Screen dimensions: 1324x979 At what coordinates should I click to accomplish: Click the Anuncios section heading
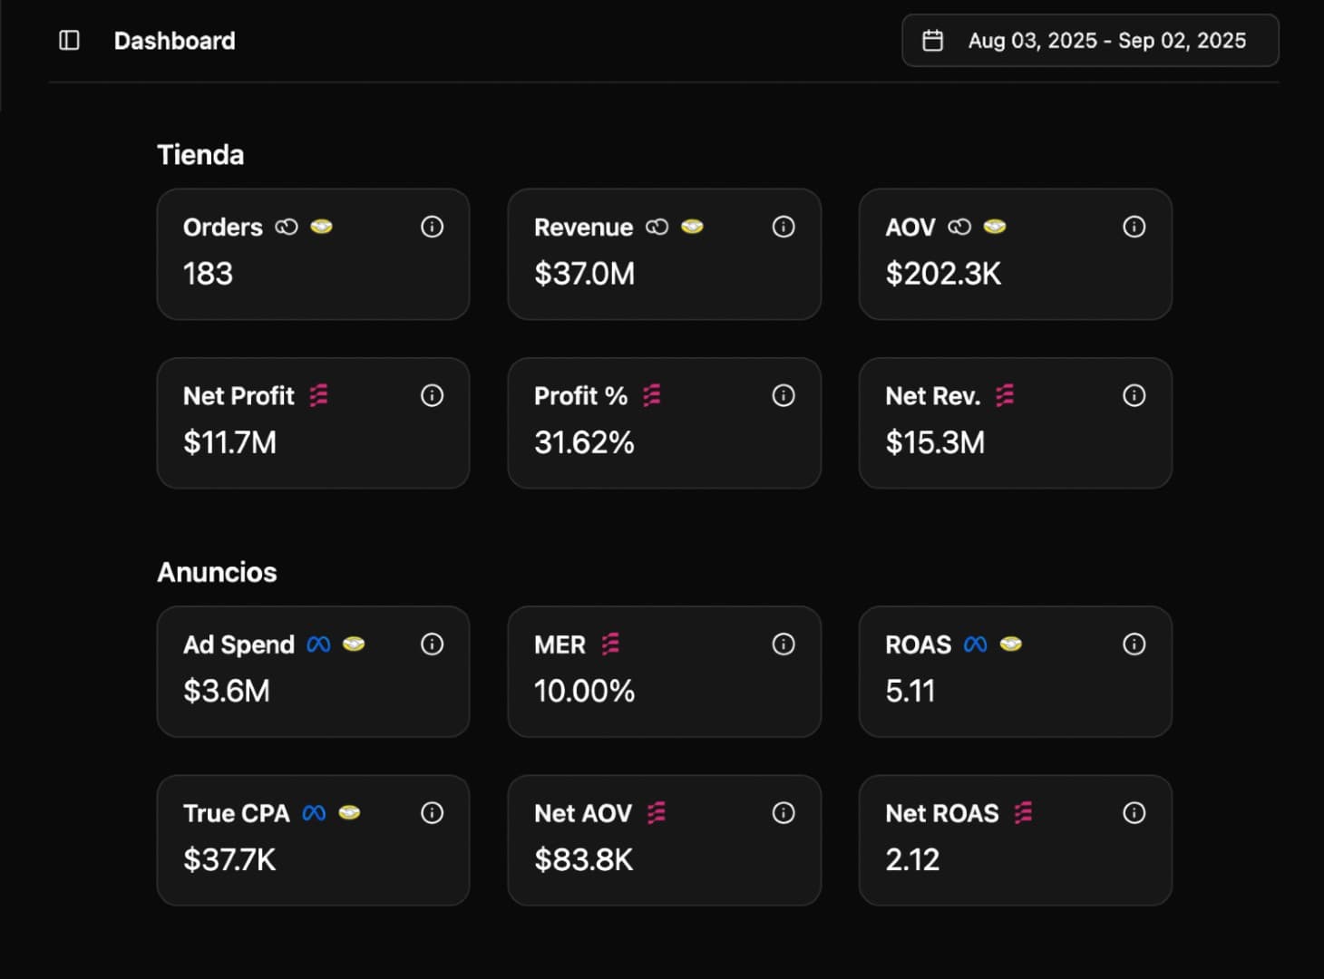click(x=217, y=572)
